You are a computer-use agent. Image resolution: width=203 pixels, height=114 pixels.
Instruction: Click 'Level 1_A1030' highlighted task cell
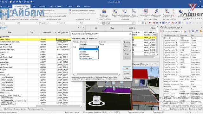(x=150, y=37)
